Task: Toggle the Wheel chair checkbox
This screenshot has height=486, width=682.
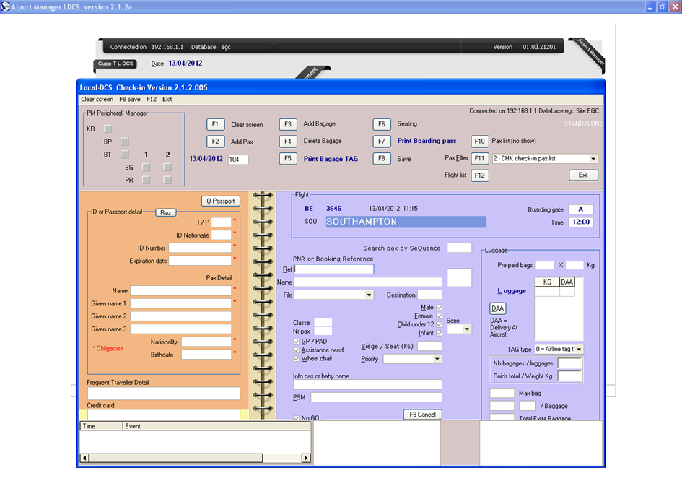Action: coord(297,358)
